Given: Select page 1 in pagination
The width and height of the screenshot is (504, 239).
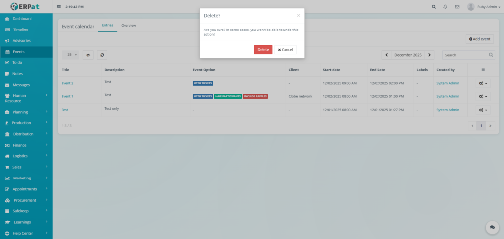Looking at the screenshot, I should coord(481,126).
